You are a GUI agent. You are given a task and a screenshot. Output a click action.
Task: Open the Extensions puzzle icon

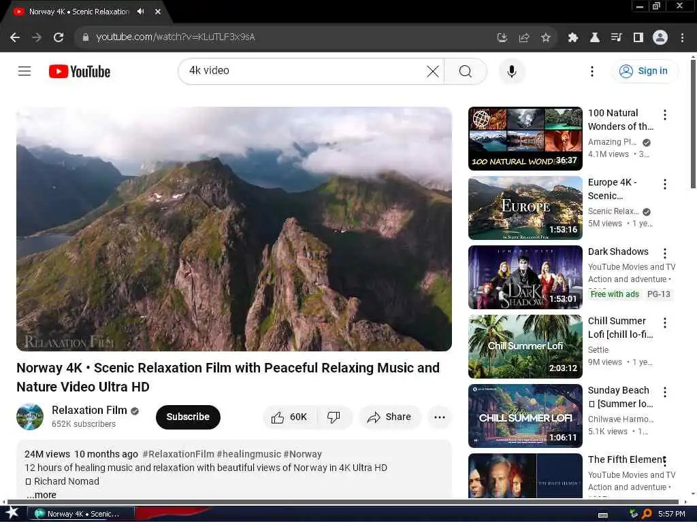572,38
